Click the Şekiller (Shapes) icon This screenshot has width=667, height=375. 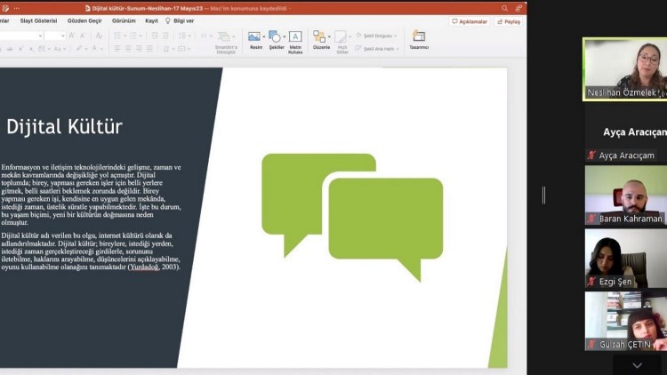point(275,39)
